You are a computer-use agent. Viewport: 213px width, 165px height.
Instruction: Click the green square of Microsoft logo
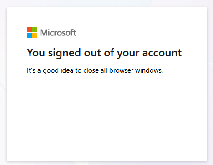[35, 30]
